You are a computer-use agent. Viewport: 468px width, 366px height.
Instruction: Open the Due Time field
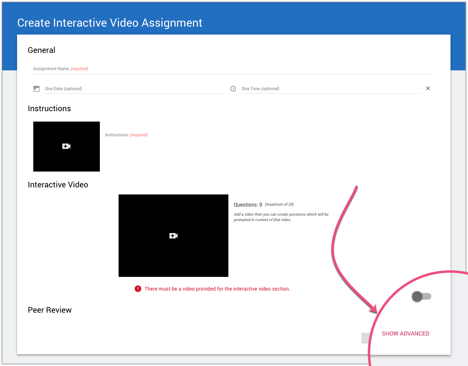click(331, 89)
